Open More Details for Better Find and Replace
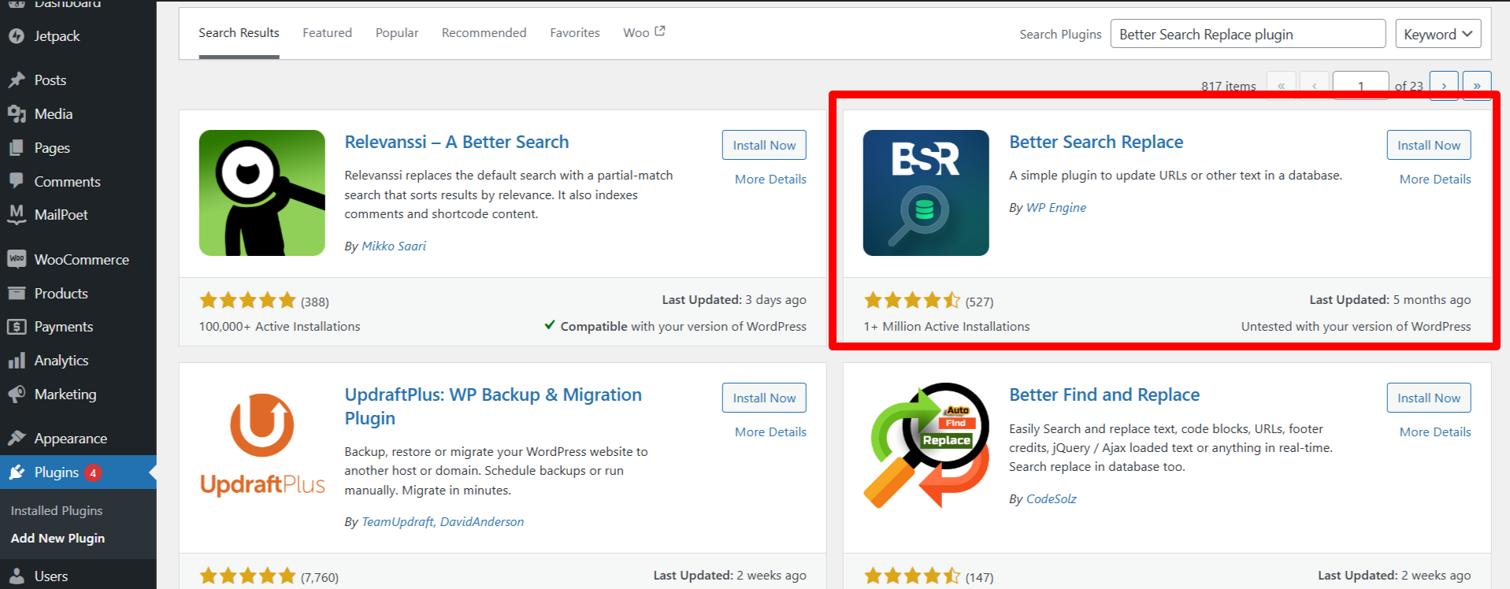Image resolution: width=1510 pixels, height=589 pixels. click(1435, 432)
